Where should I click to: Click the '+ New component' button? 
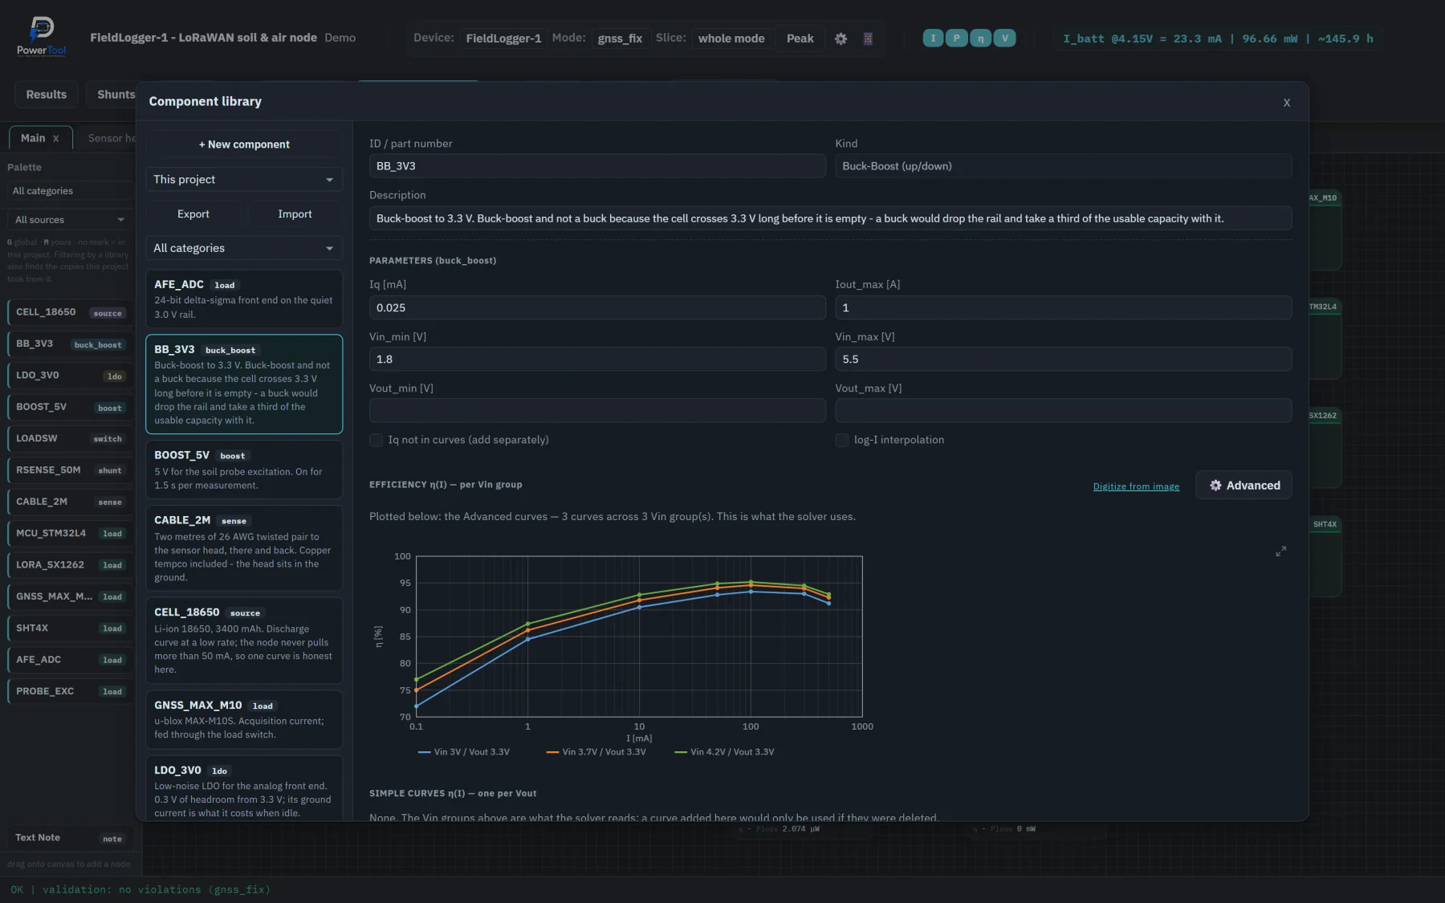click(x=244, y=144)
